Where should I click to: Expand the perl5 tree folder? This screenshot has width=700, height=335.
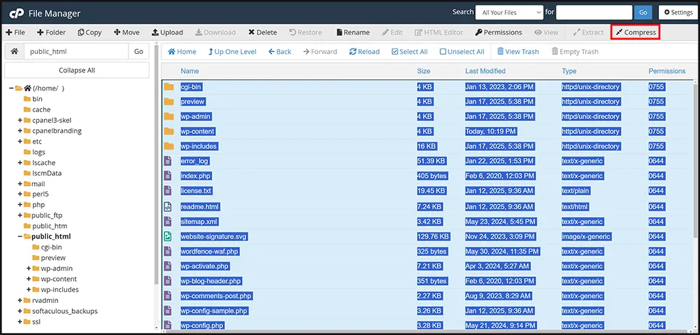tap(20, 194)
